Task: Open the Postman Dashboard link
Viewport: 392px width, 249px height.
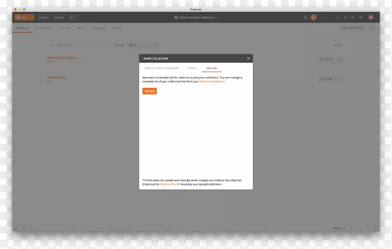Action: point(212,82)
